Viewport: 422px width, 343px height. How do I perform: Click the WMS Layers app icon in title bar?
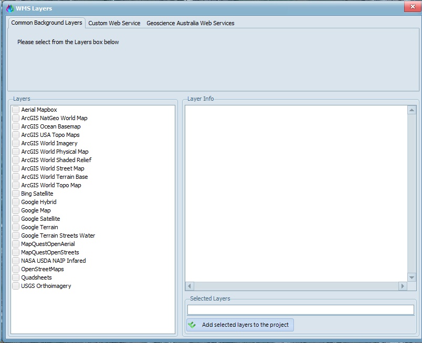[x=9, y=8]
